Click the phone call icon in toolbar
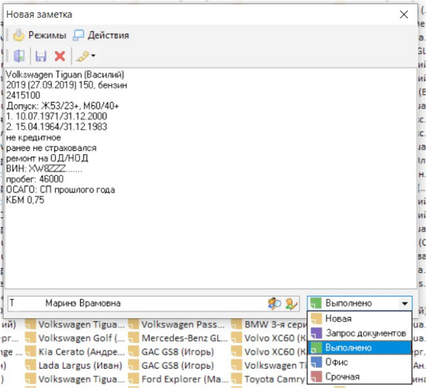Screen dimensions: 427x389 coord(82,56)
